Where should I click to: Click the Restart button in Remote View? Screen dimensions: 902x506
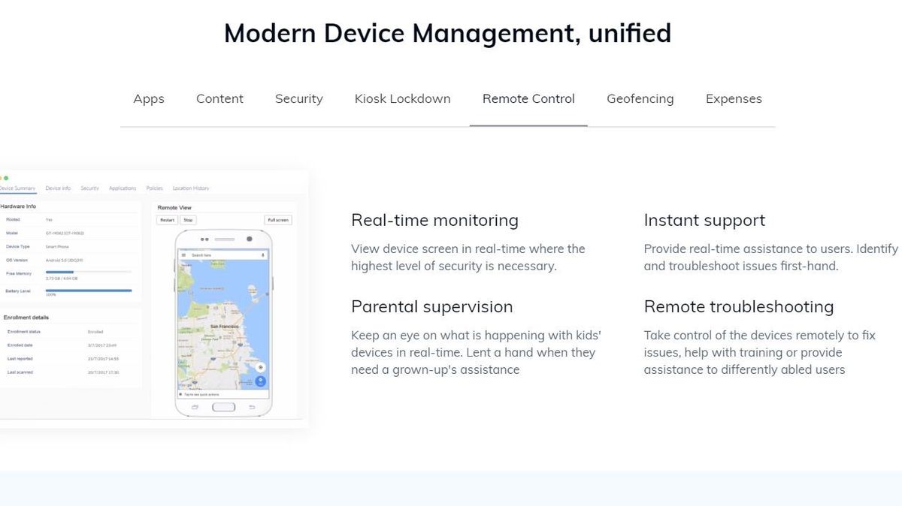pos(168,220)
